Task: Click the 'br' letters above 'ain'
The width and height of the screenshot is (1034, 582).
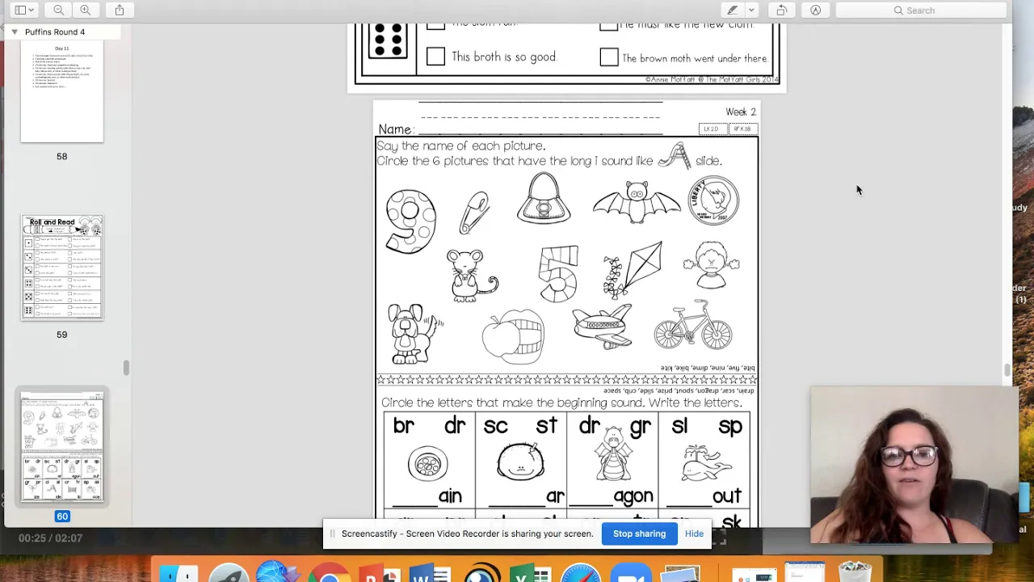Action: (404, 426)
